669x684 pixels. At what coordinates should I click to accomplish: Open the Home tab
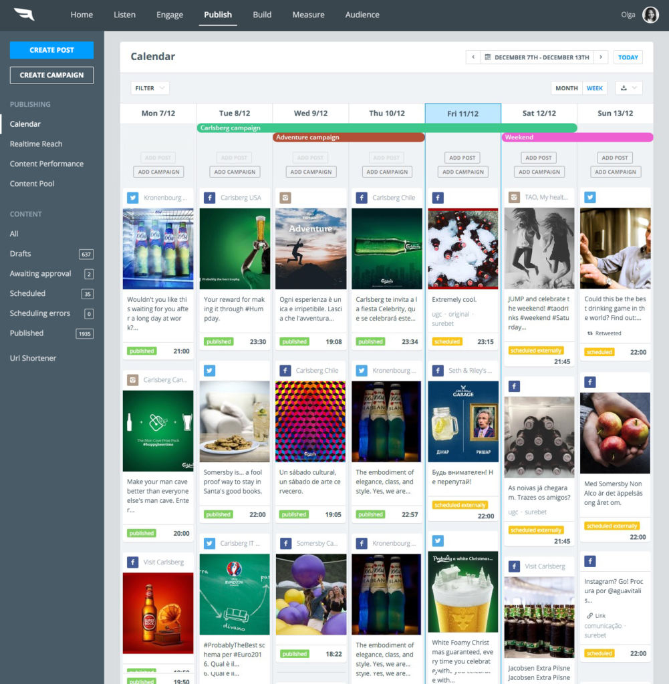[x=82, y=15]
